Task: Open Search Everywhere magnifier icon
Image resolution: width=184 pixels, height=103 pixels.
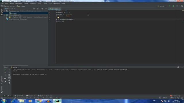Action: coord(182,6)
